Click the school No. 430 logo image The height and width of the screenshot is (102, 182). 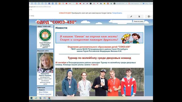[x=45, y=35]
